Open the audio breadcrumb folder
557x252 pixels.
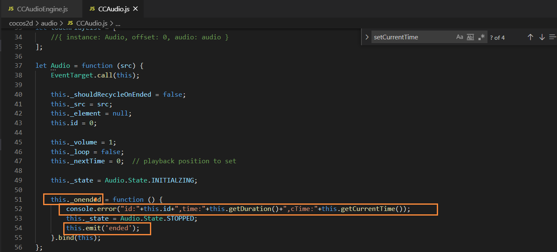pyautogui.click(x=49, y=23)
